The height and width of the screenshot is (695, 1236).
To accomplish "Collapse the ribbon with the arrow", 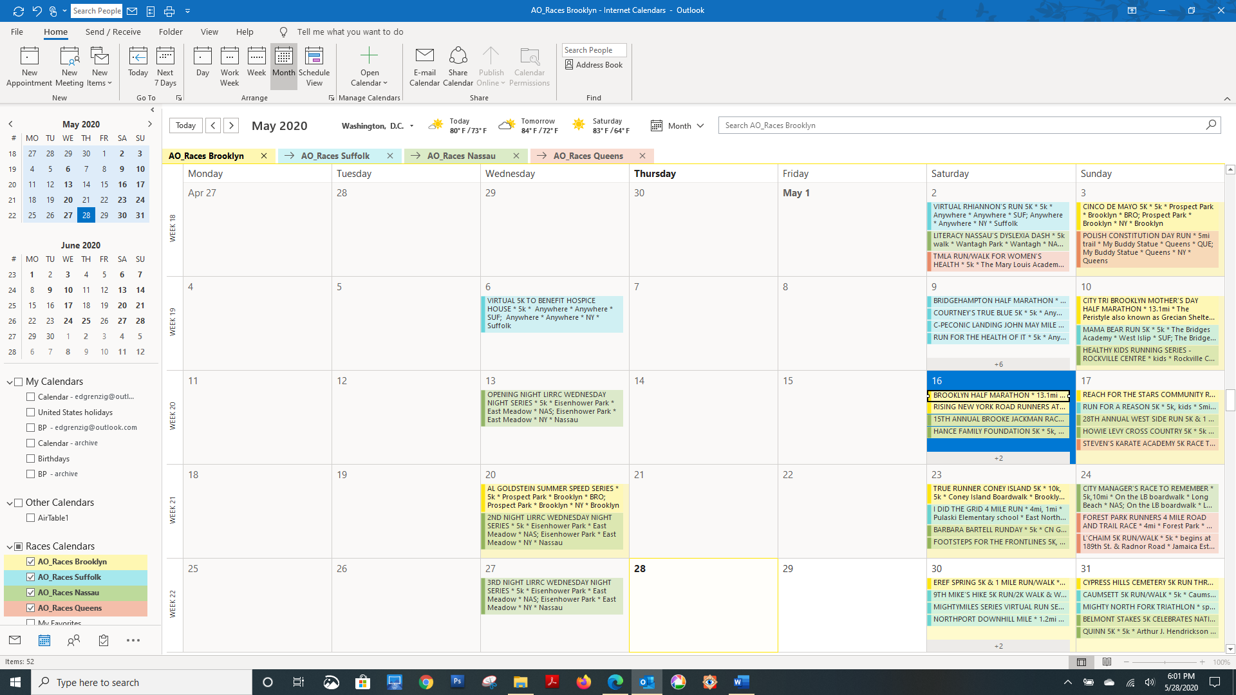I will coord(1227,98).
